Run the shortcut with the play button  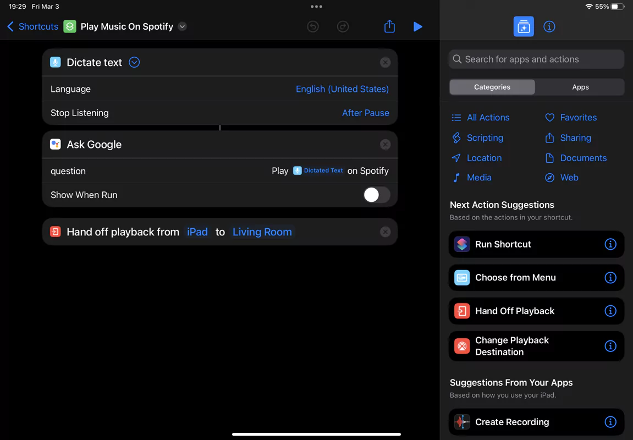(417, 26)
